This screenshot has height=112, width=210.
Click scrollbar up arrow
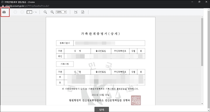[x=202, y=17]
